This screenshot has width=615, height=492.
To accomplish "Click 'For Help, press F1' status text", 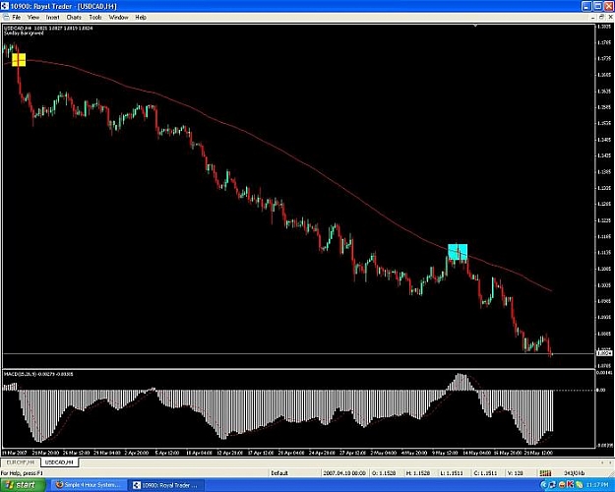I will (x=22, y=473).
